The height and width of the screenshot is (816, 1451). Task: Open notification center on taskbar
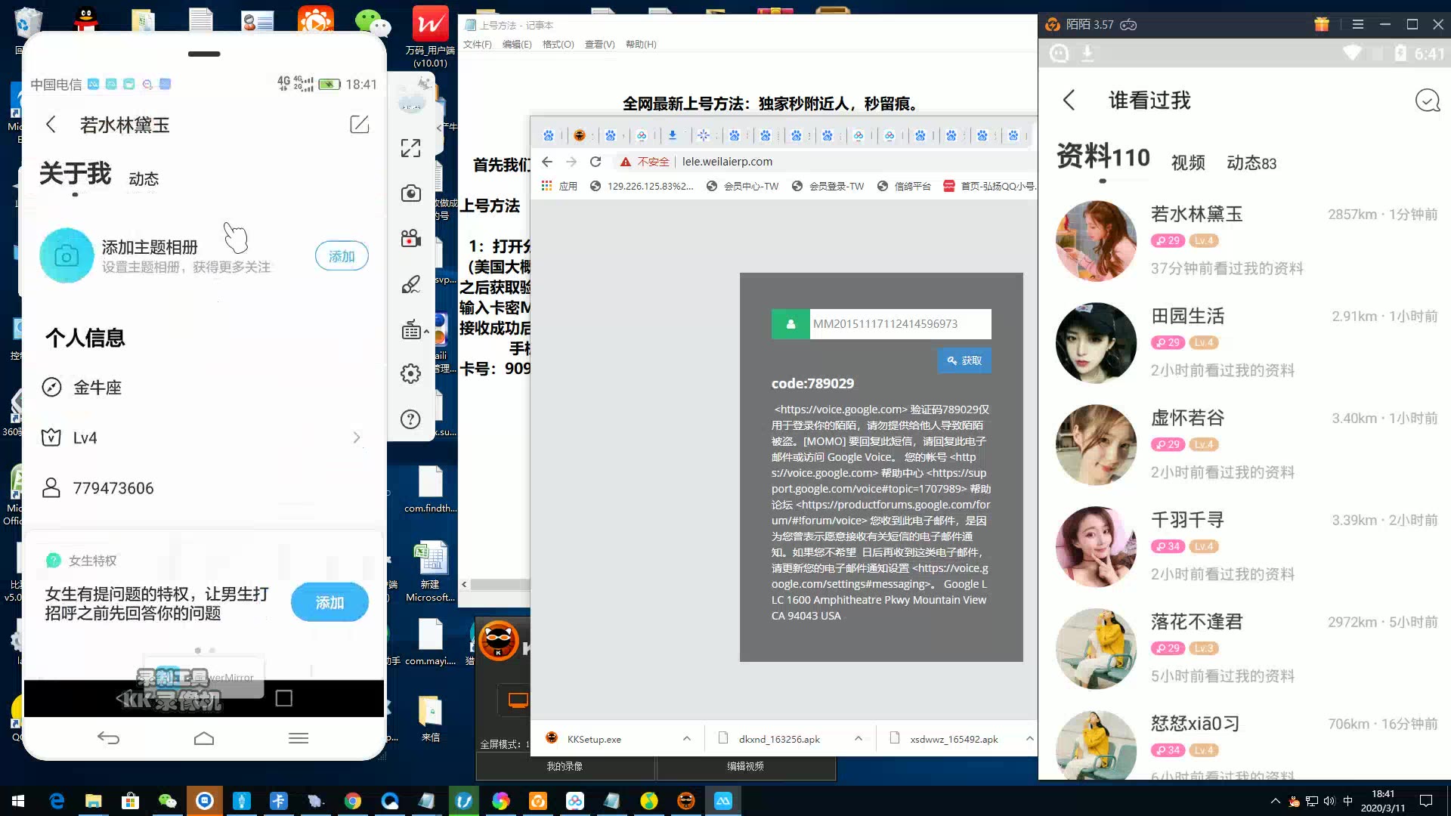pyautogui.click(x=1426, y=801)
